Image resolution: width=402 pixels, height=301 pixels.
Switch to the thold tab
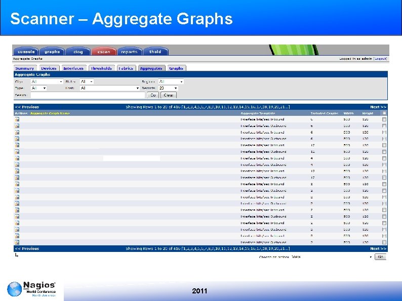point(155,52)
